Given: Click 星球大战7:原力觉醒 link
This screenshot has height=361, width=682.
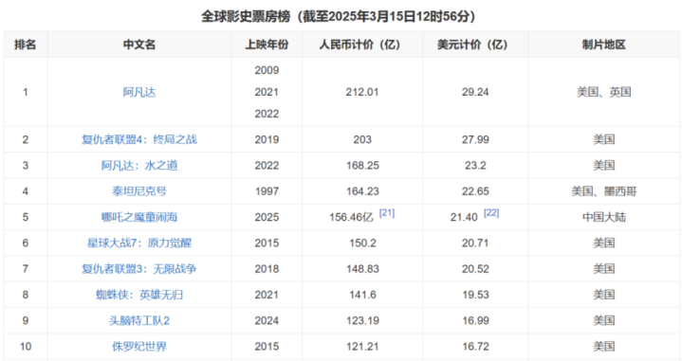Looking at the screenshot, I should [139, 243].
